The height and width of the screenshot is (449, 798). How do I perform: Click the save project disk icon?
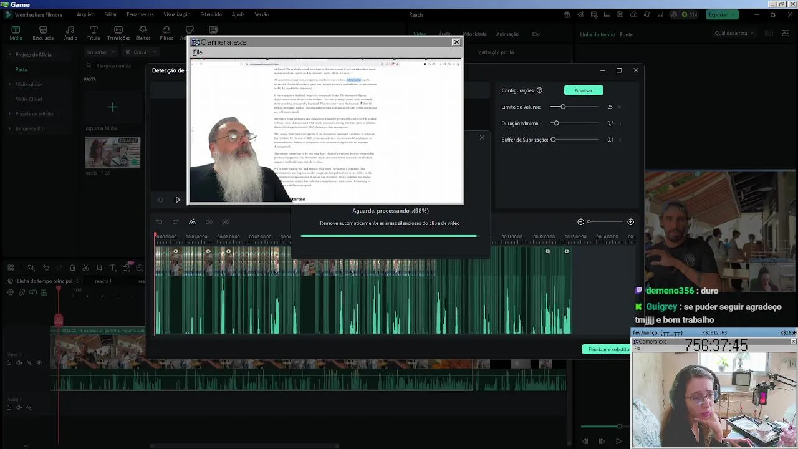click(x=620, y=15)
